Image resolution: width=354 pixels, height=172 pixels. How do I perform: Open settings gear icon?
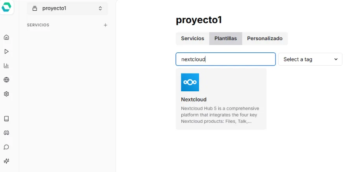[x=6, y=94]
